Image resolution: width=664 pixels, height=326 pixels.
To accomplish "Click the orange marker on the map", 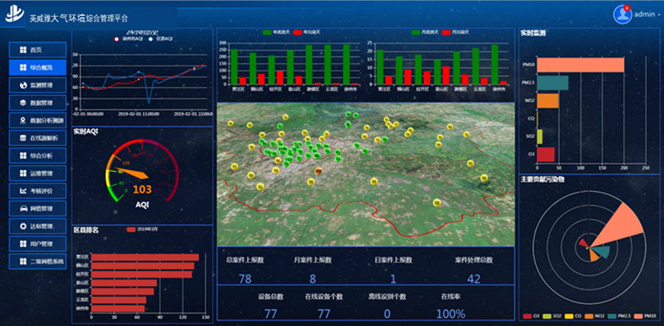I will [x=318, y=171].
